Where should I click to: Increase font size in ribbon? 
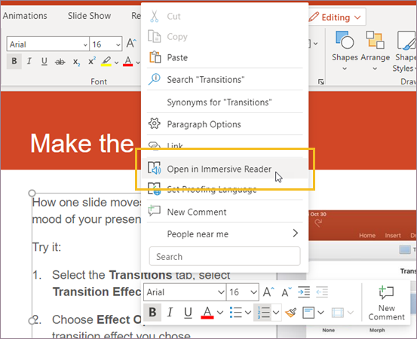click(x=131, y=43)
